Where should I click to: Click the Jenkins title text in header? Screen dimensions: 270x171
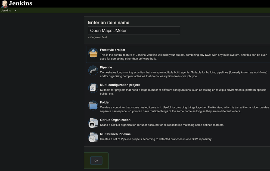click(20, 3)
